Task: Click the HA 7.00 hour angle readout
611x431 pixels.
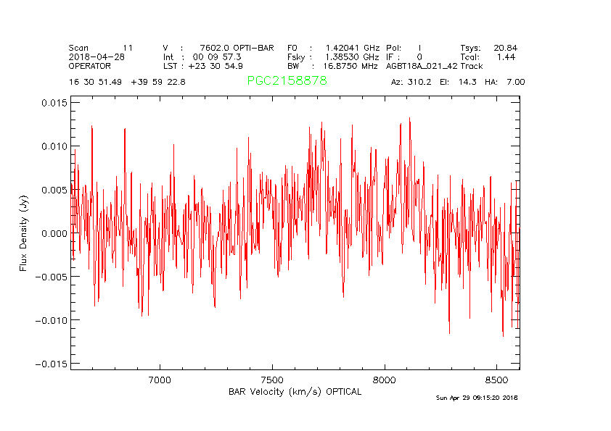Action: pyautogui.click(x=505, y=82)
